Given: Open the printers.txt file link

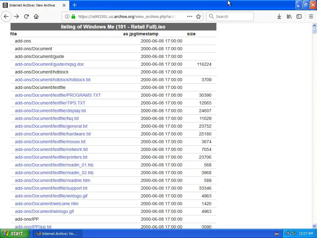Looking at the screenshot, I should coord(51,157).
